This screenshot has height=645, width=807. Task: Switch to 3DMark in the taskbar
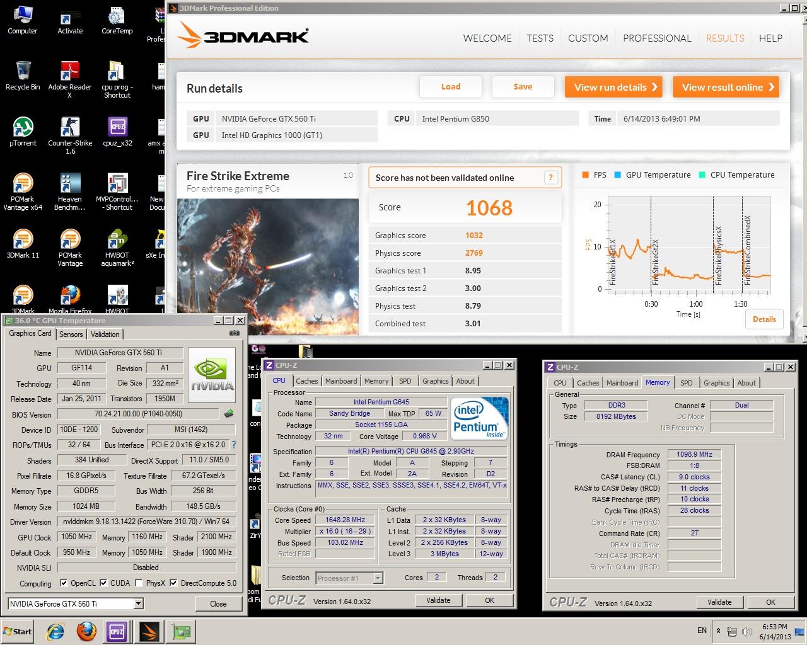149,631
